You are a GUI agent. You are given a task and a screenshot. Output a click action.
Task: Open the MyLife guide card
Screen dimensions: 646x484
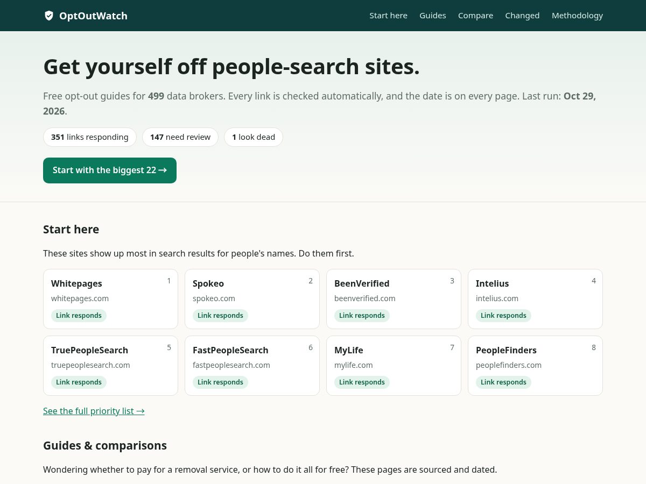pos(394,366)
